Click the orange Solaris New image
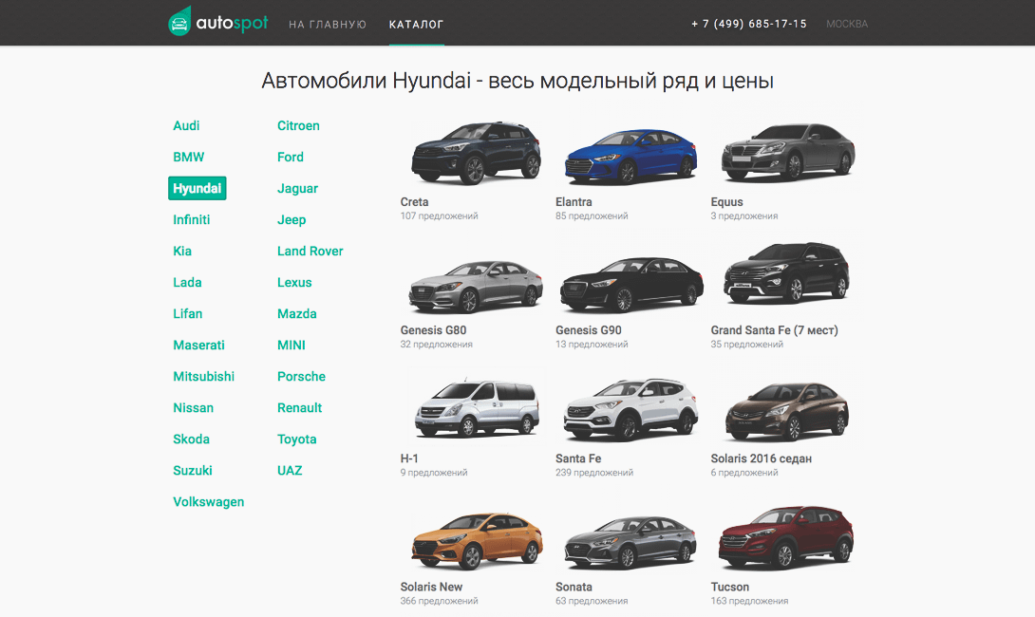The height and width of the screenshot is (617, 1035). [477, 541]
